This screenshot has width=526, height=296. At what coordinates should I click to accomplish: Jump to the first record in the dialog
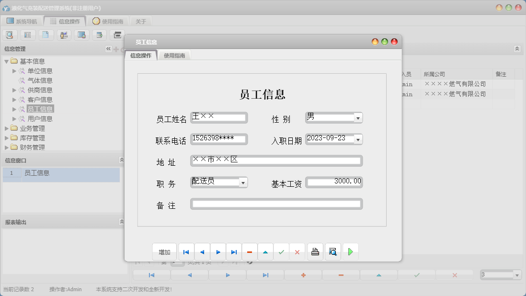click(x=186, y=251)
